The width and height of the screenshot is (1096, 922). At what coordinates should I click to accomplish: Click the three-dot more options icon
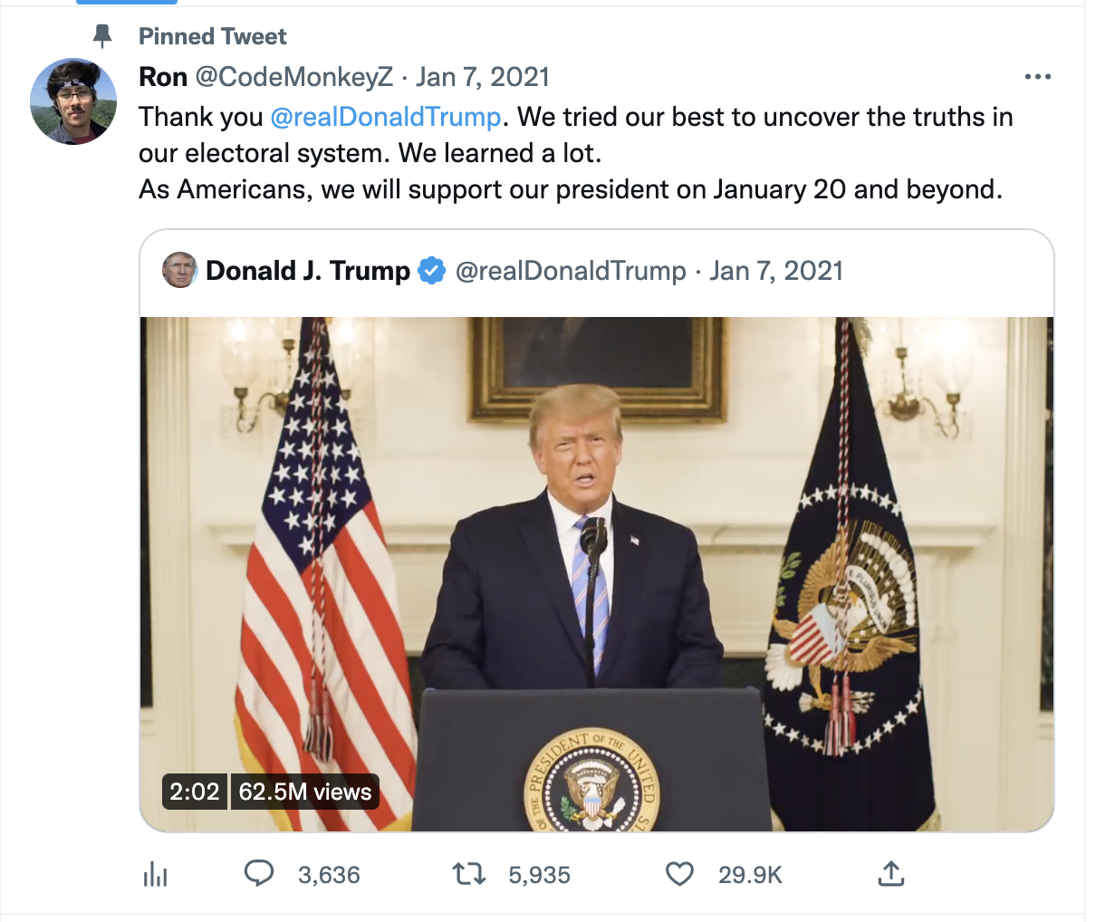coord(1038,76)
